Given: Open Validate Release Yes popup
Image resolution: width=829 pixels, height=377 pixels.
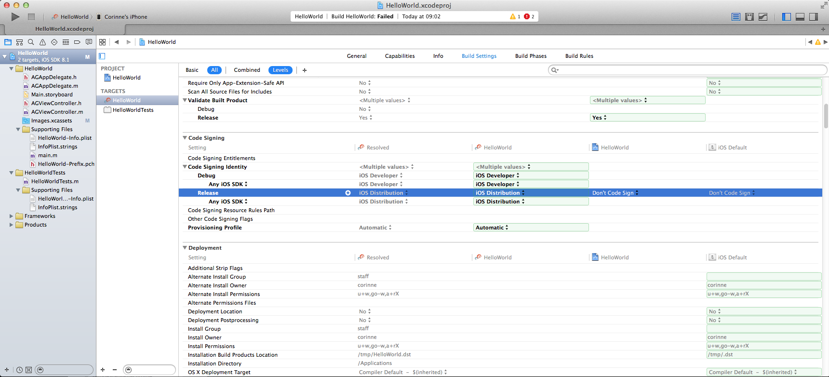Looking at the screenshot, I should tap(647, 118).
